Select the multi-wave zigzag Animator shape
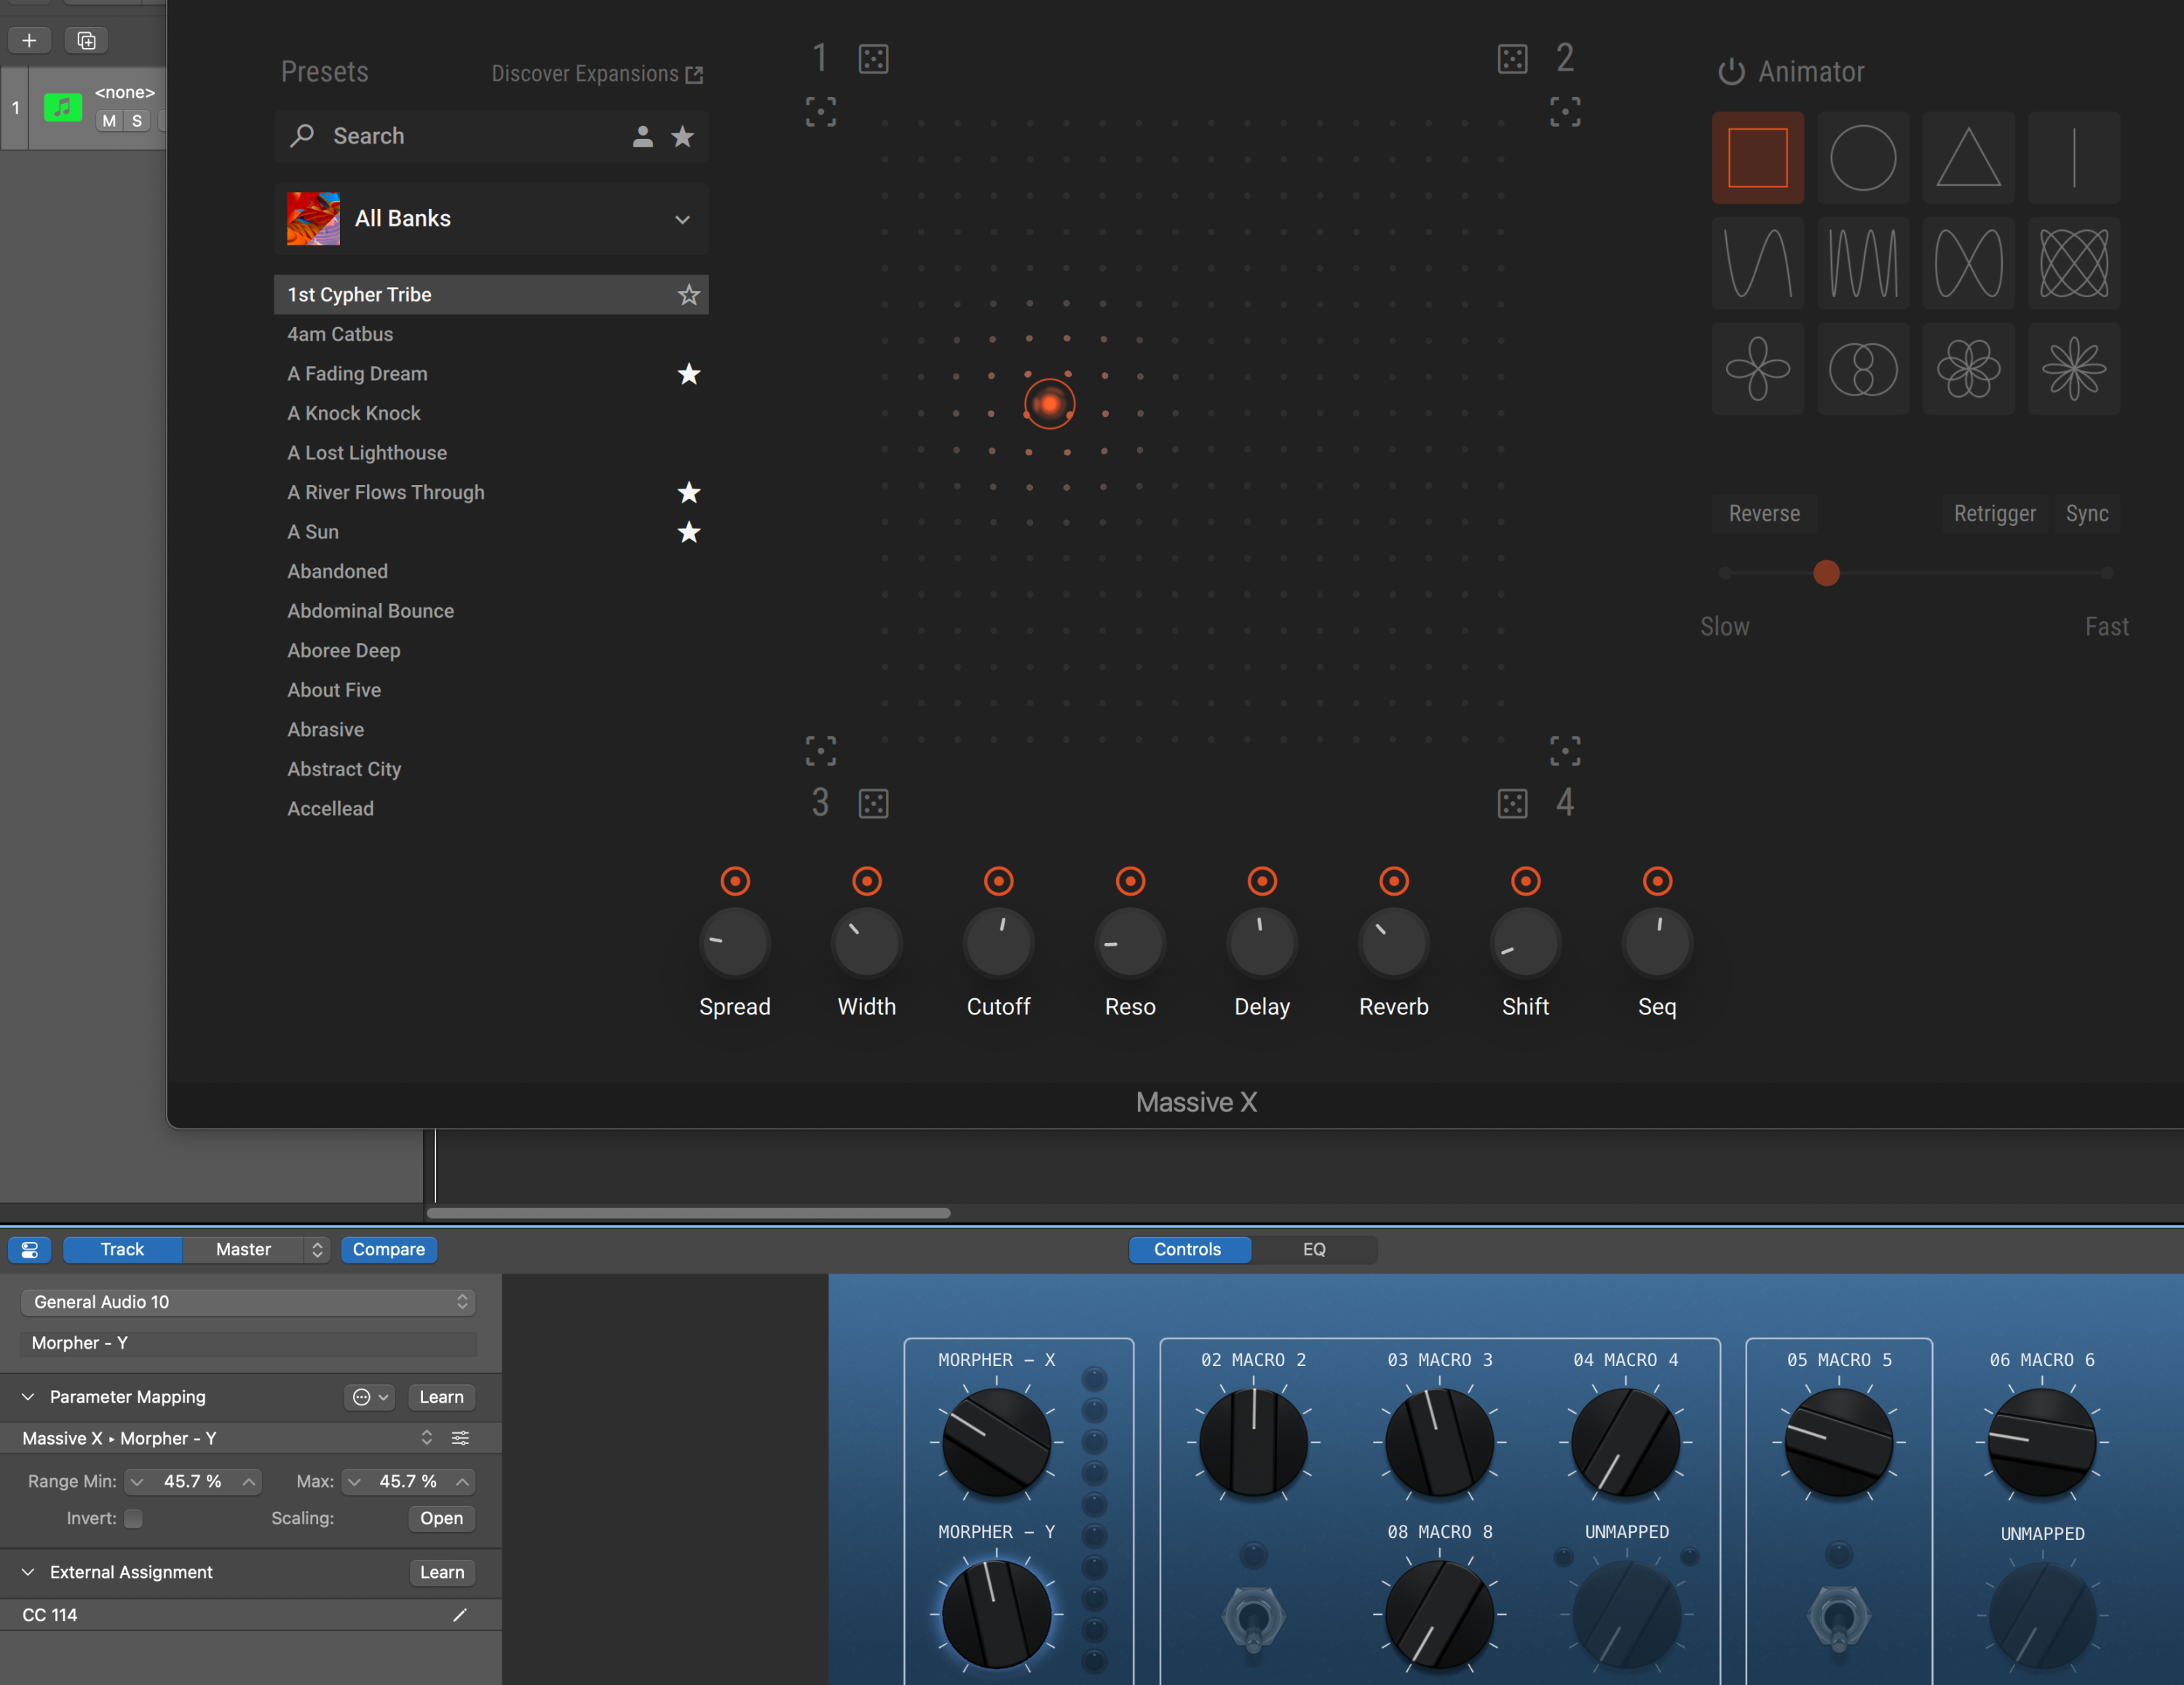2184x1685 pixels. (x=1863, y=263)
